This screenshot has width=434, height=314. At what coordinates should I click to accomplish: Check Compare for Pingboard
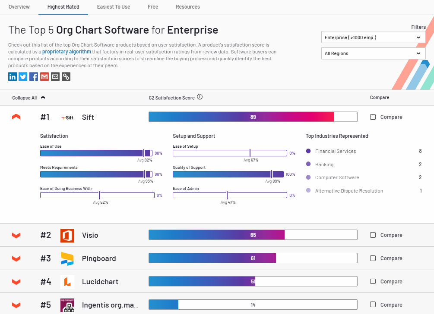(373, 258)
